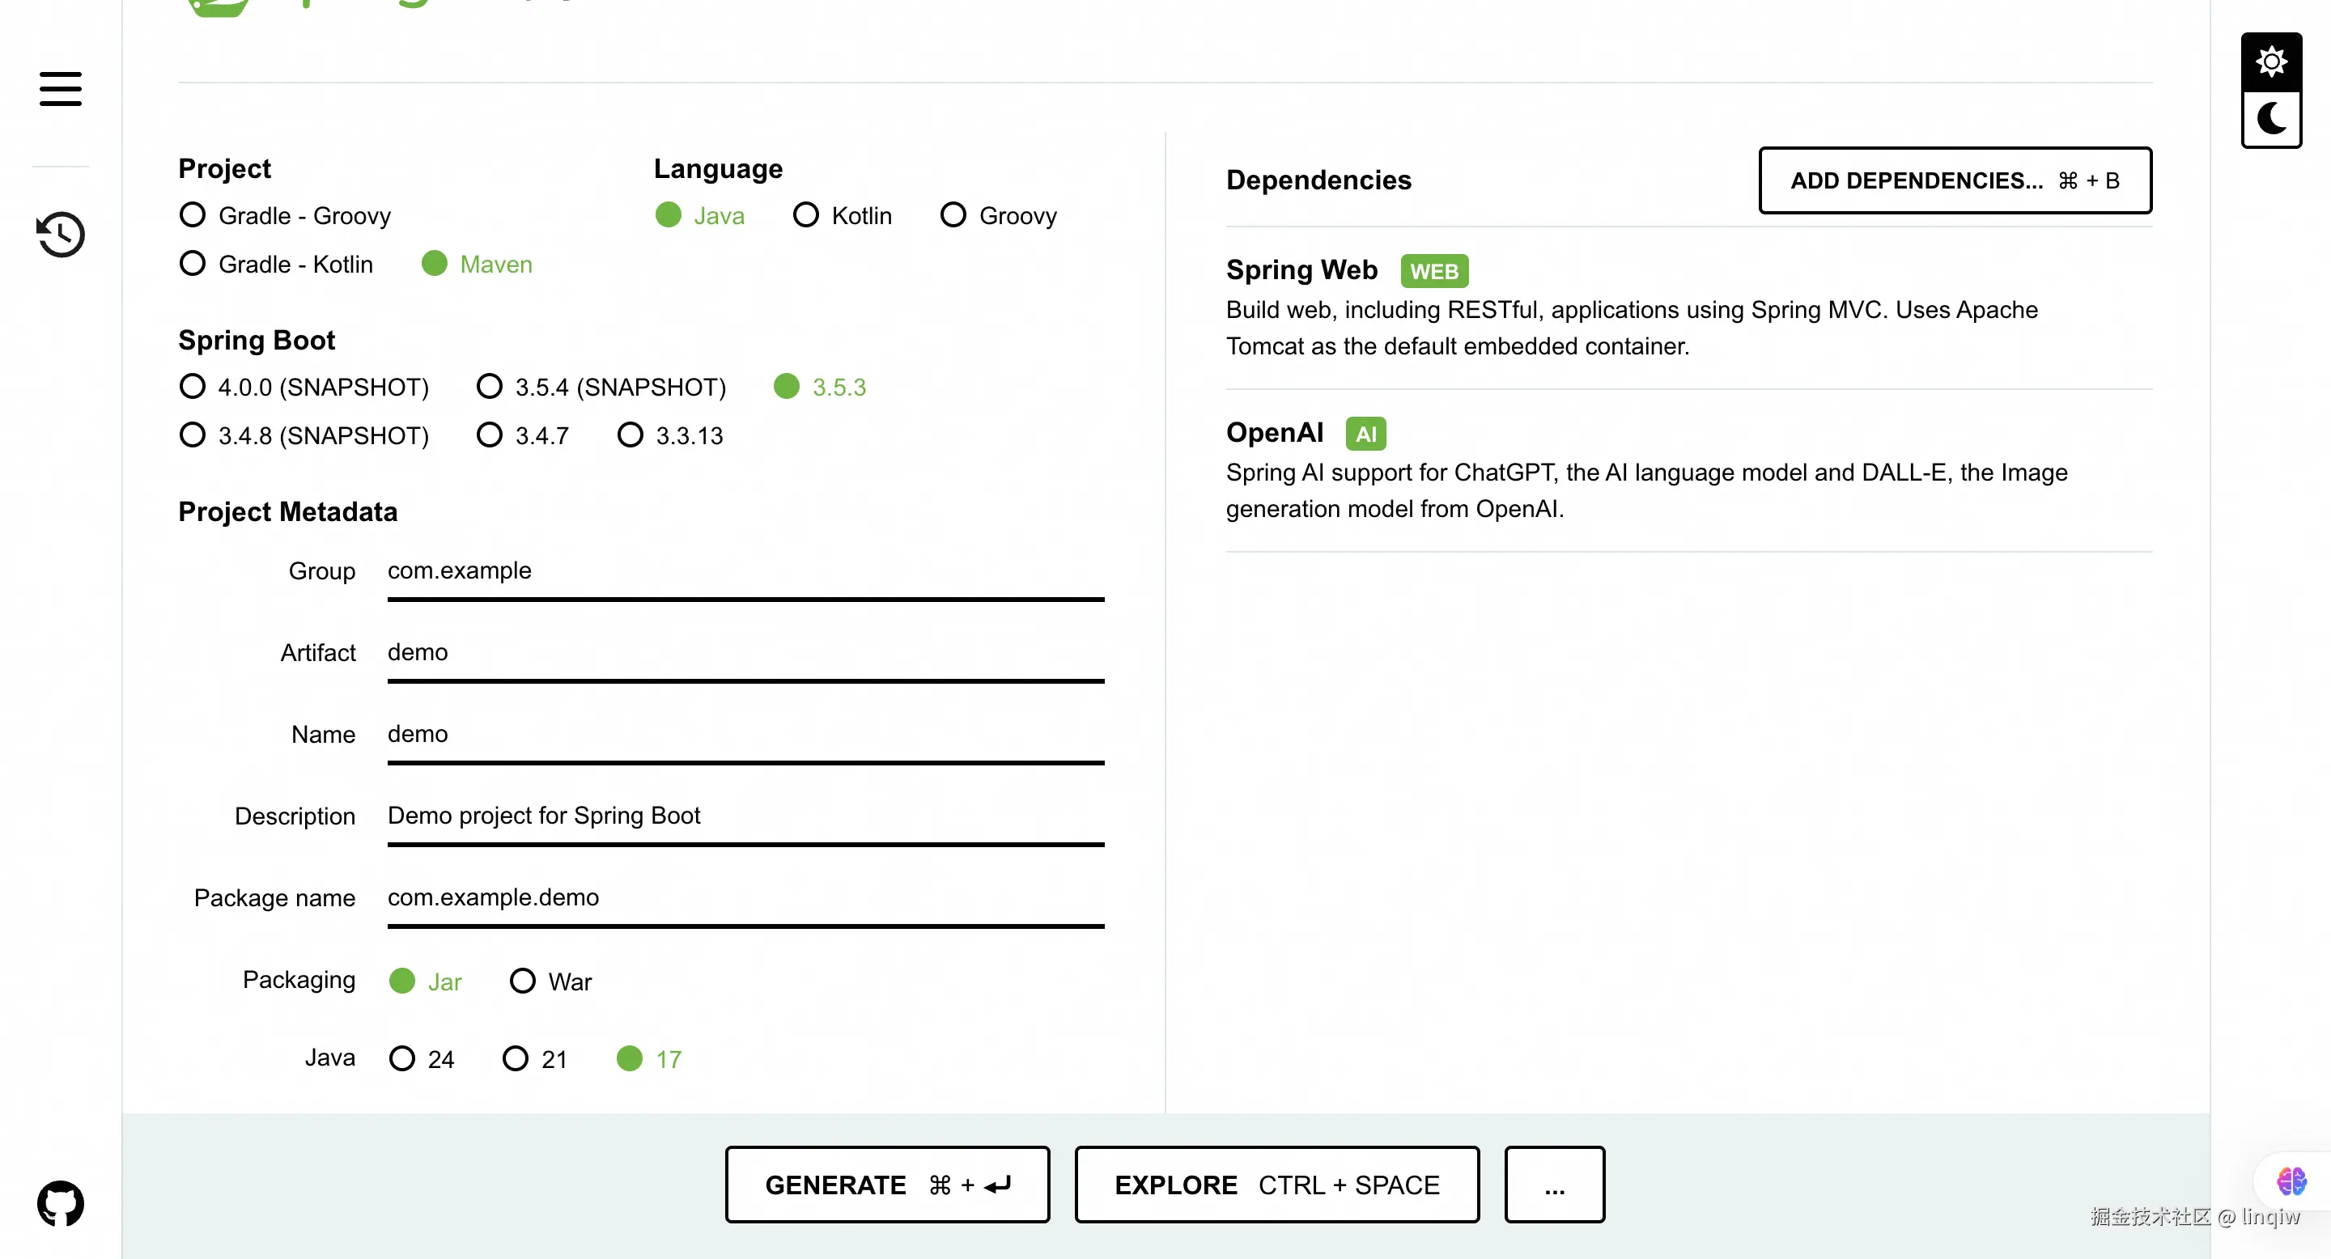2331x1259 pixels.
Task: Switch to dark theme moon icon
Action: click(x=2271, y=118)
